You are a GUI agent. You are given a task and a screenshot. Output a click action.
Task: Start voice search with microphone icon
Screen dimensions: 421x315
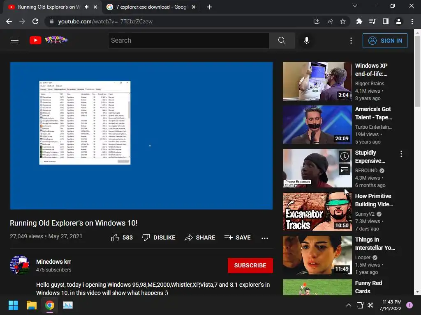[307, 41]
